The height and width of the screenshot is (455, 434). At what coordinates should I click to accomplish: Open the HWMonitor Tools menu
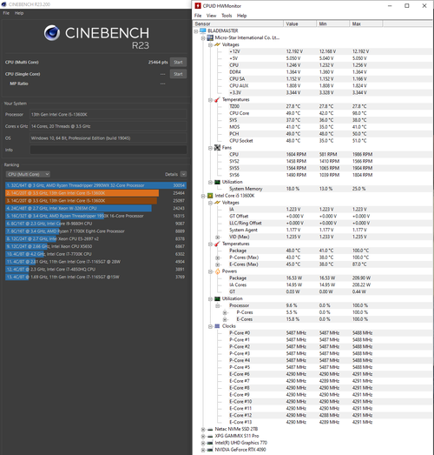pos(227,16)
